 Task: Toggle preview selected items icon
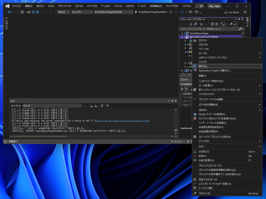[x=235, y=24]
